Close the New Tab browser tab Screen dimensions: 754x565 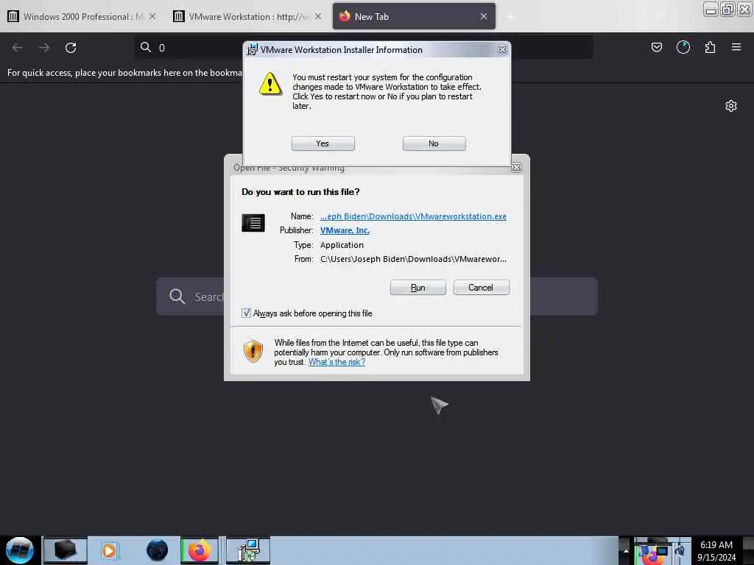484,16
